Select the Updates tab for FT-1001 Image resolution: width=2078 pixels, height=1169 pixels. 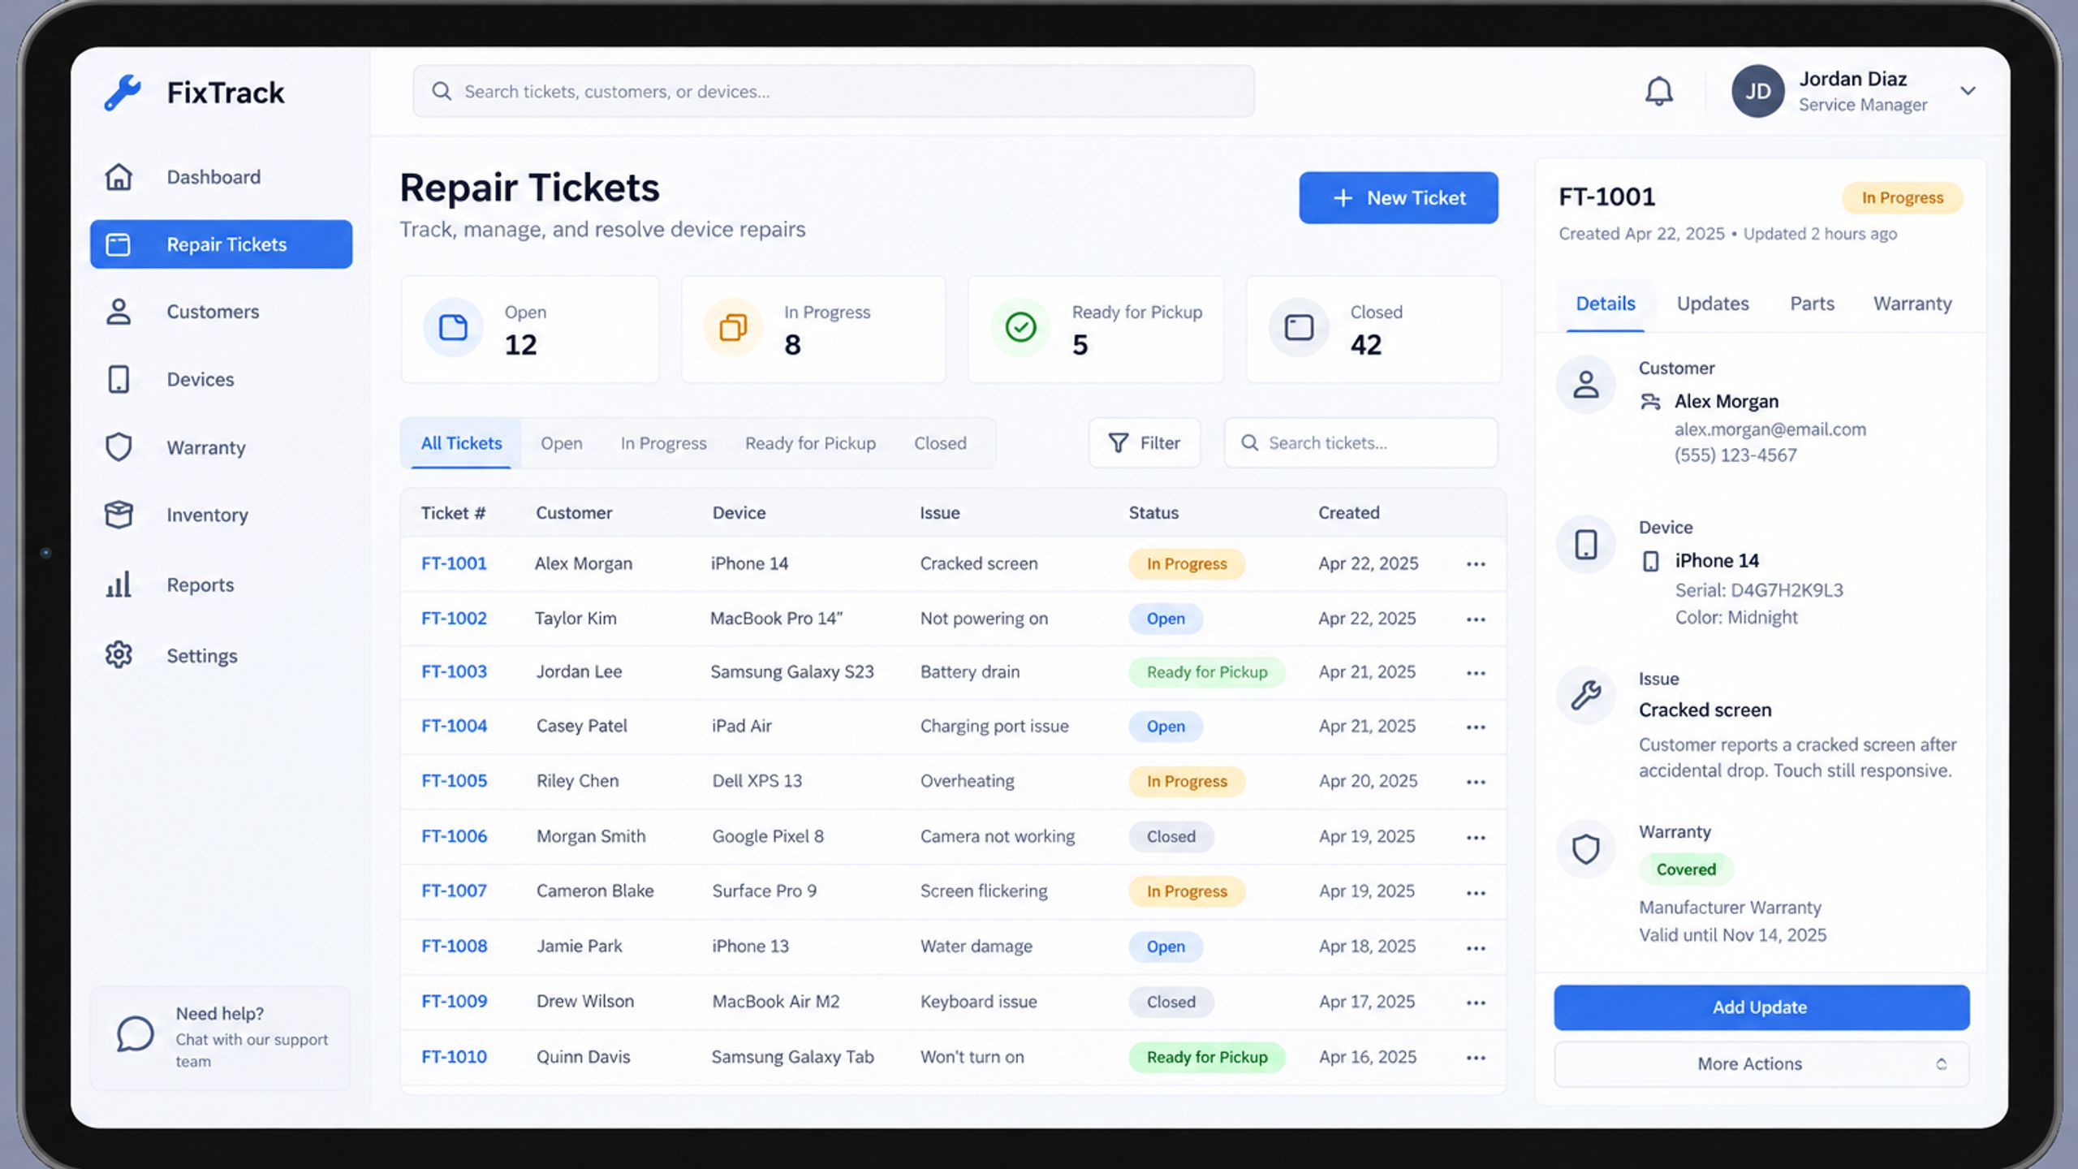[x=1713, y=304]
